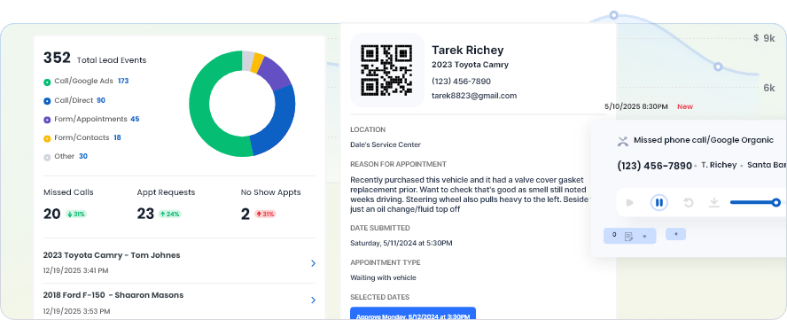The image size is (787, 320).
Task: Click the Missed Calls value 20
Action: pyautogui.click(x=51, y=214)
